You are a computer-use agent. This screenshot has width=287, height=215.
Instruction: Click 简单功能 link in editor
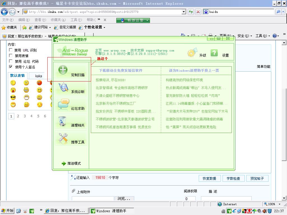[x=263, y=67]
